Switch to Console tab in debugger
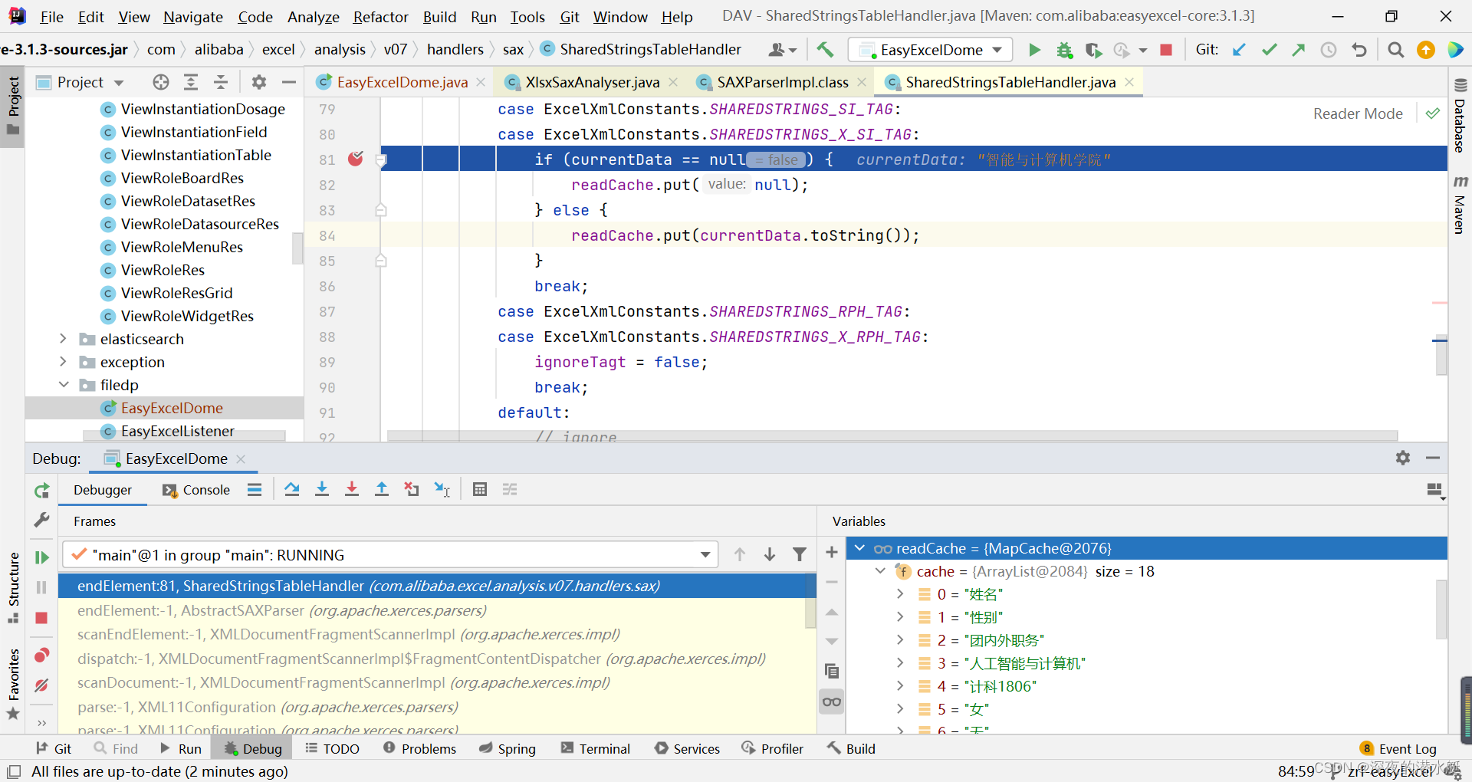 pos(196,490)
